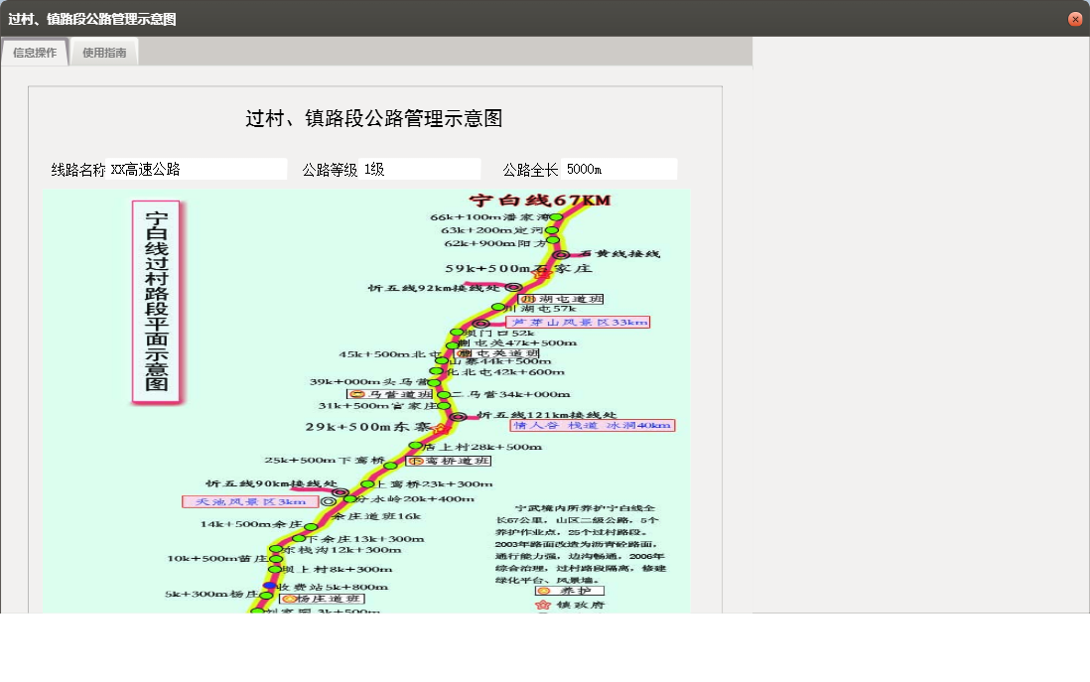The width and height of the screenshot is (1090, 682).
Task: Click the 杨庄道班 icon near the toll station
Action: click(x=287, y=599)
